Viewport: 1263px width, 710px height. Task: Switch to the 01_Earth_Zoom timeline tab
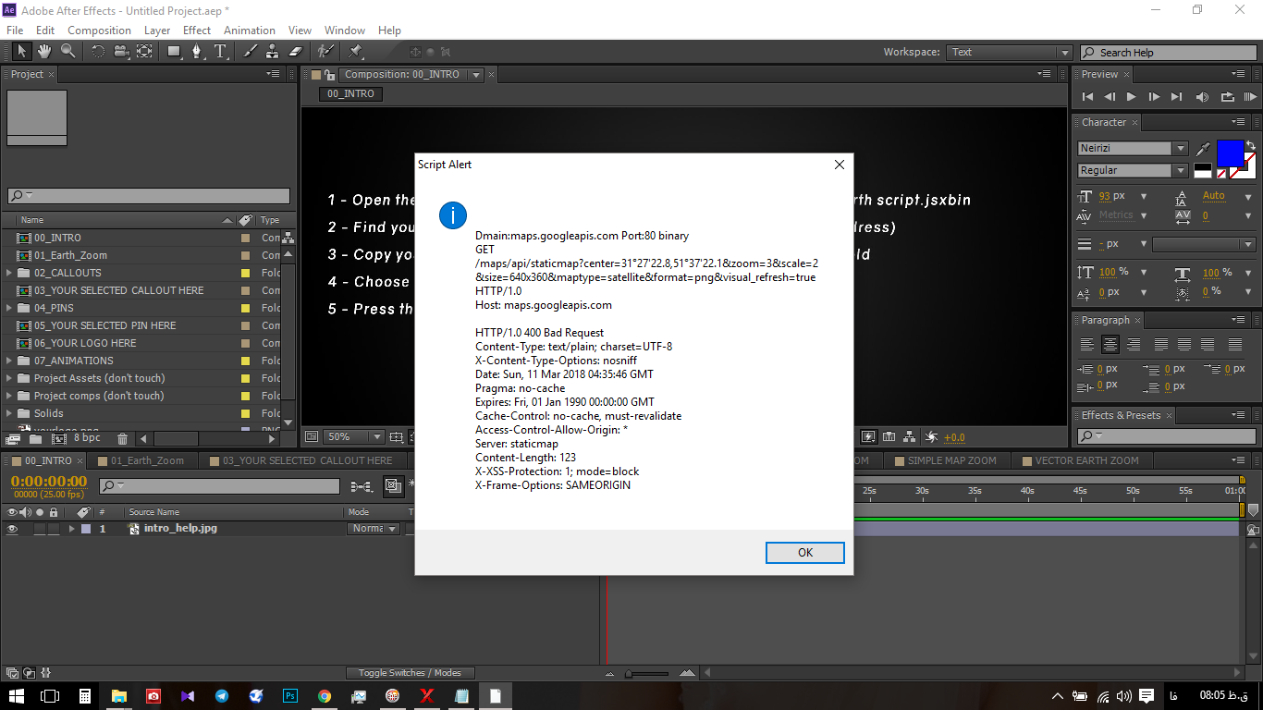147,460
